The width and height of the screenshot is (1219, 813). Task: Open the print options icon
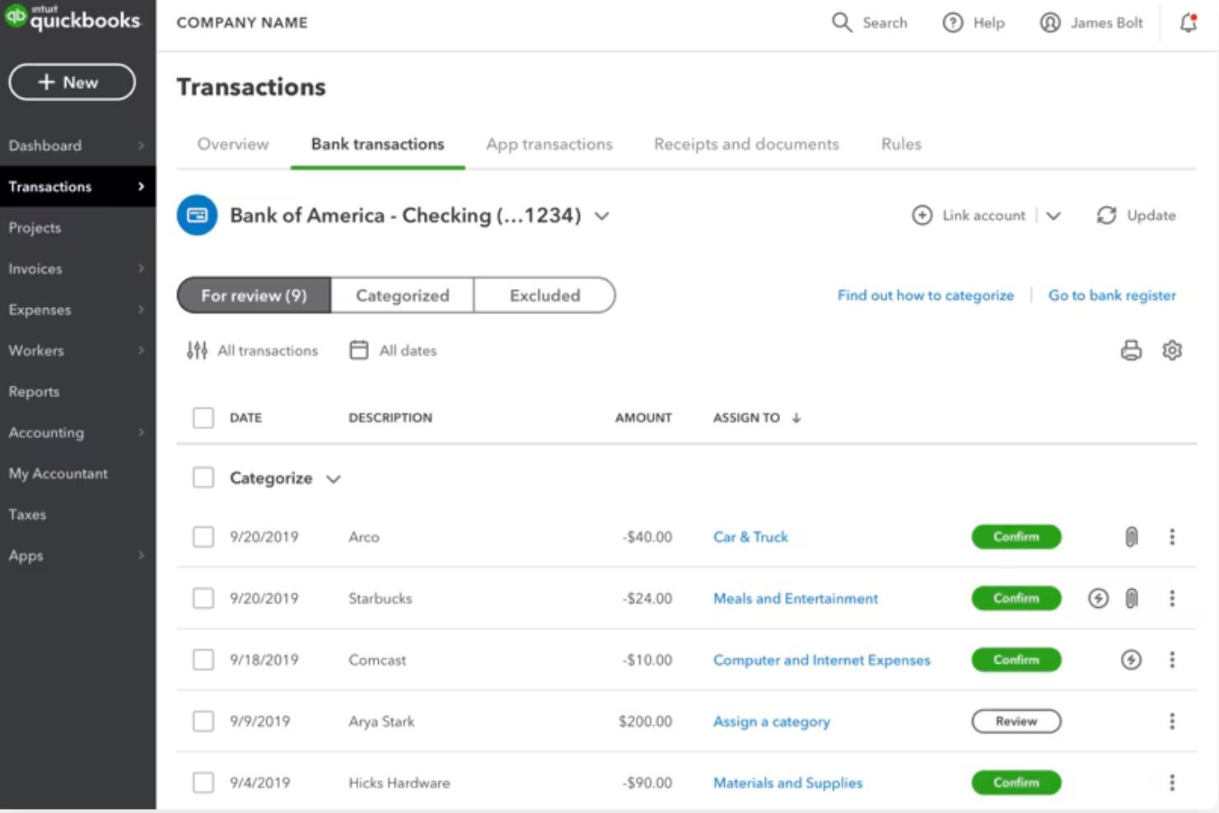pos(1131,350)
